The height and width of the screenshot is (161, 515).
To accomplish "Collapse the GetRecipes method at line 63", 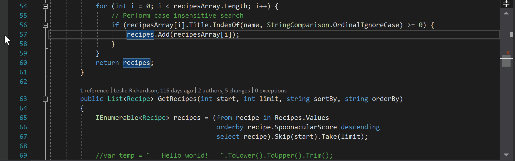I will pos(45,99).
